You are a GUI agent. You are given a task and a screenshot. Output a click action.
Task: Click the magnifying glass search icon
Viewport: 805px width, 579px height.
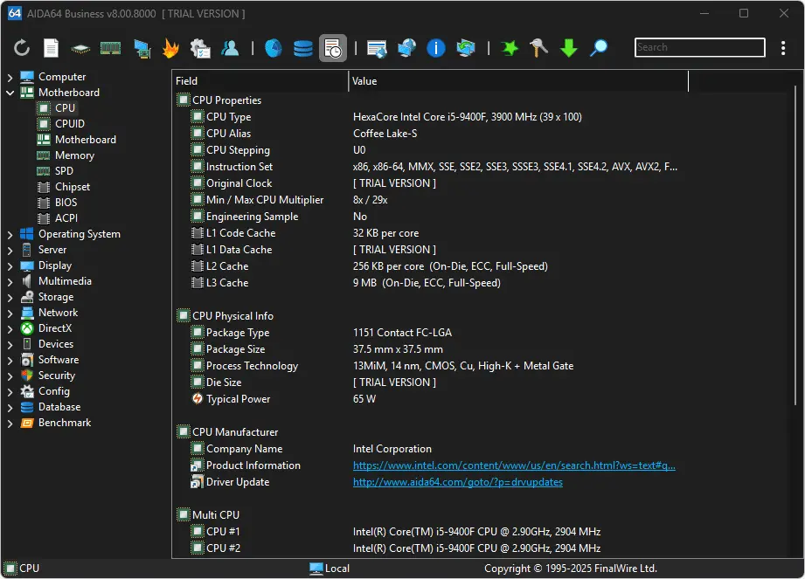(x=598, y=48)
